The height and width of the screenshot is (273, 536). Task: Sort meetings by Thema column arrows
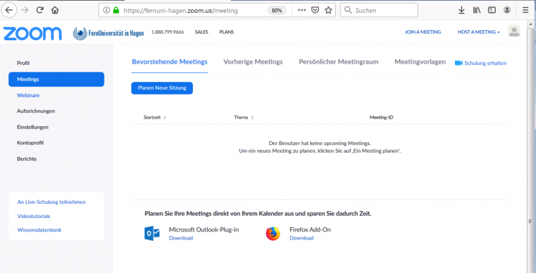tap(253, 117)
